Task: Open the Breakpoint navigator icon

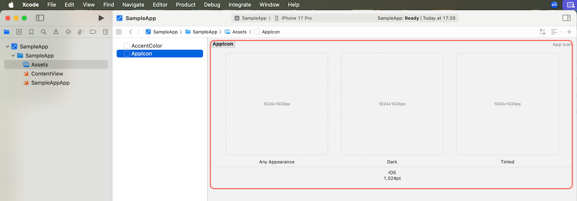Action: click(x=93, y=32)
